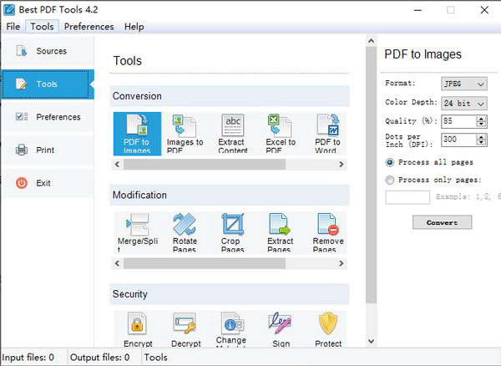Click the tools panel scroll down arrow
Image resolution: width=501 pixels, height=366 pixels.
pos(371,341)
